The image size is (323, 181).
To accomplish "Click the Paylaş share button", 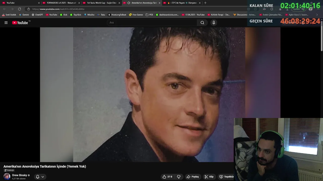I will pos(193,177).
